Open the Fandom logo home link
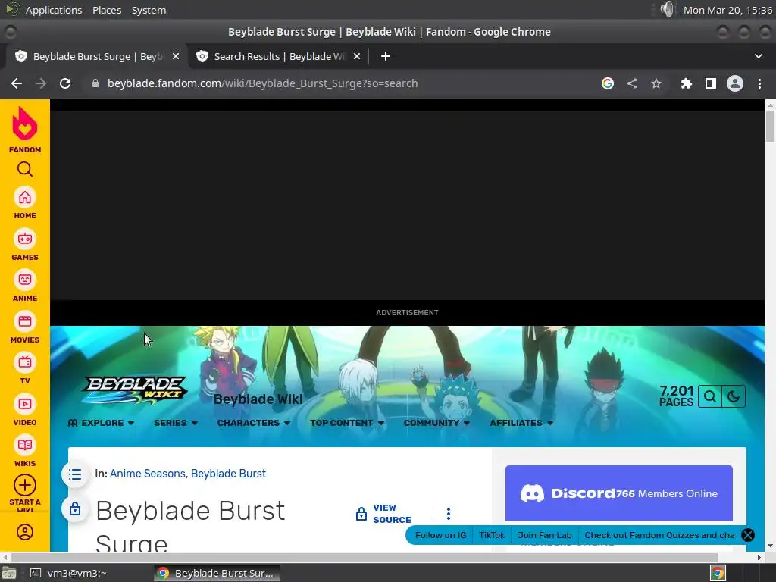The width and height of the screenshot is (776, 582). point(25,130)
